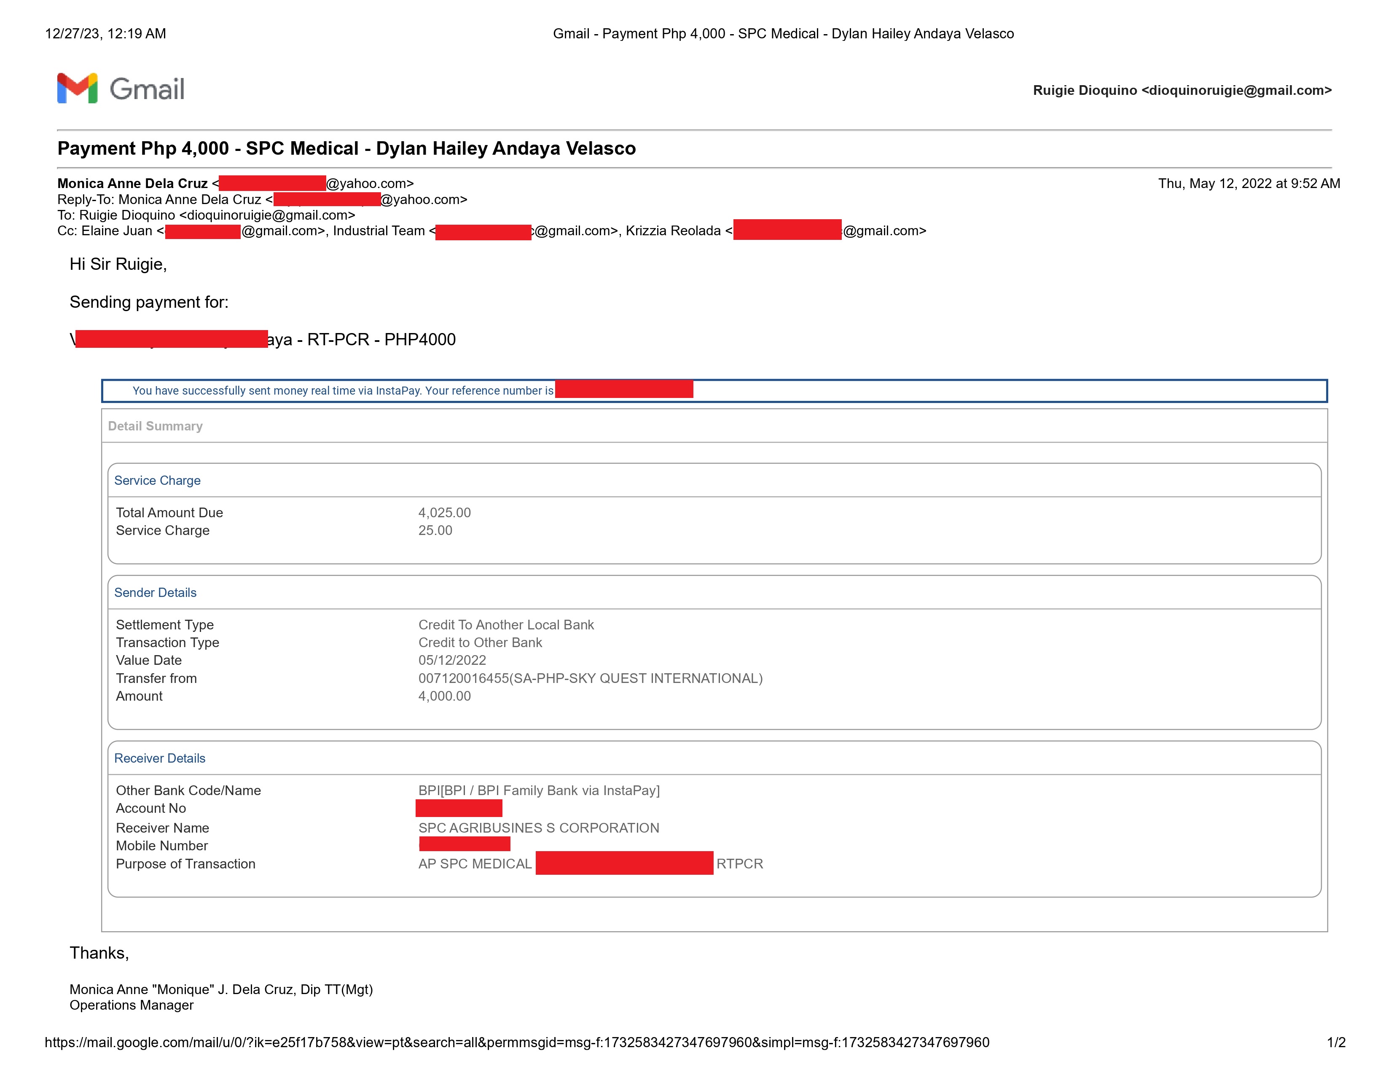Click the Gmail envelope logo icon
This screenshot has height=1075, width=1391.
[x=77, y=88]
